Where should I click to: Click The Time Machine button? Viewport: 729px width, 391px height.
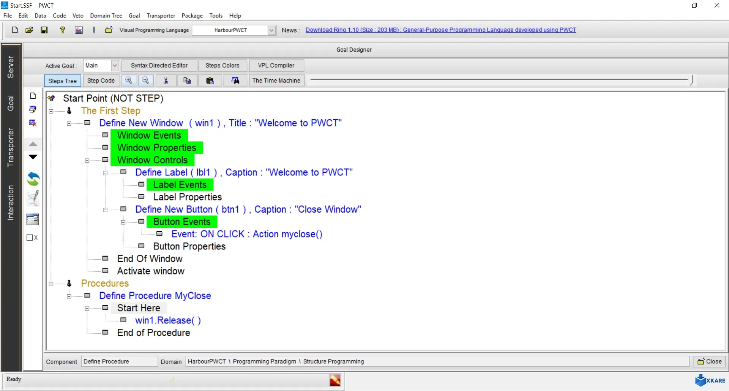pos(276,80)
